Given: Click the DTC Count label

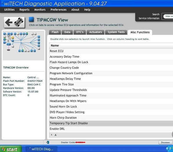Looking at the screenshot, I should (9, 95).
